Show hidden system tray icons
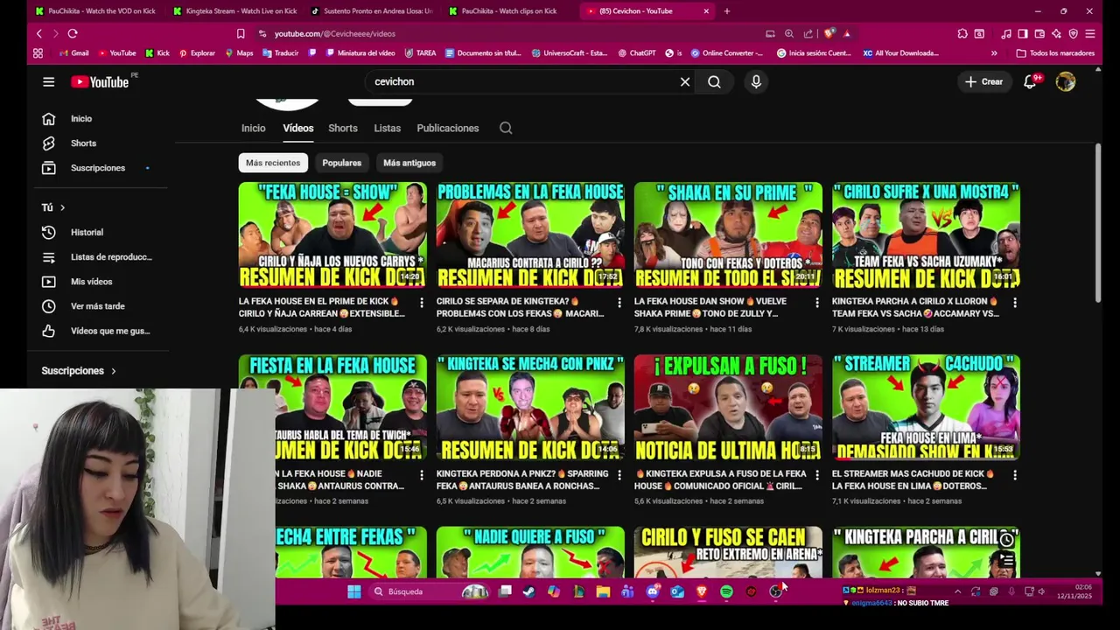The height and width of the screenshot is (630, 1120). point(957,591)
